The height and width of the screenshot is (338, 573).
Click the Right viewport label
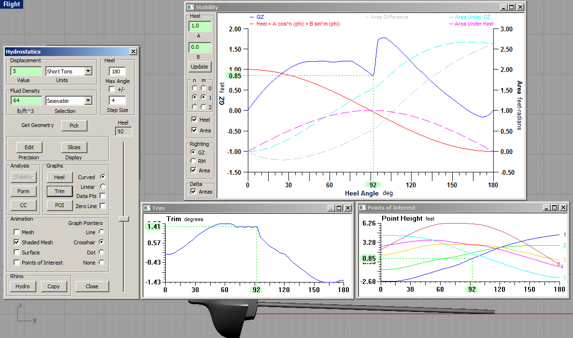tap(12, 4)
